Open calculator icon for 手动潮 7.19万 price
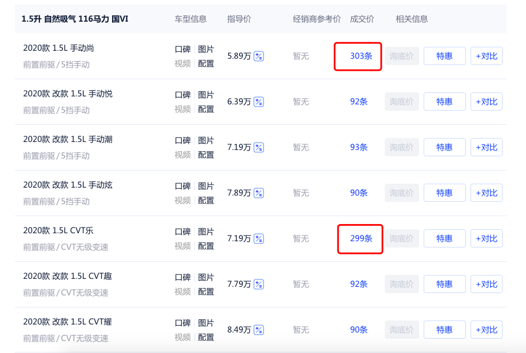526x353 pixels. pyautogui.click(x=258, y=147)
